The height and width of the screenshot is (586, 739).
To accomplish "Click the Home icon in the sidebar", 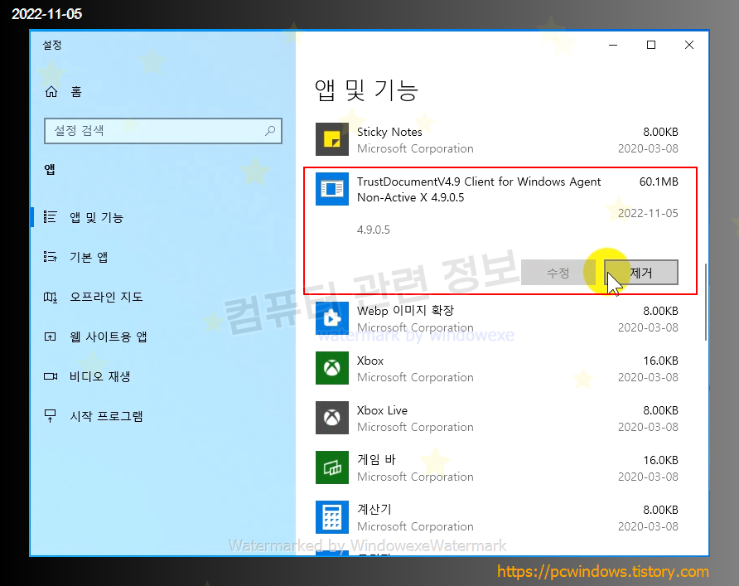I will click(x=51, y=91).
